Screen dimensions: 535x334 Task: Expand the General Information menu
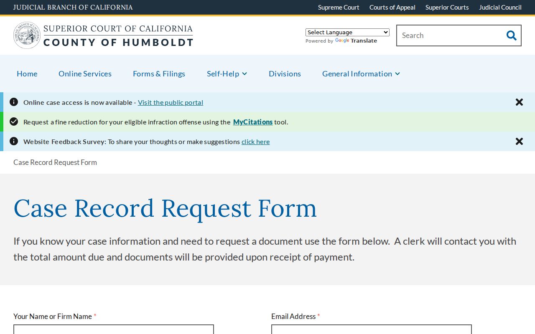(x=361, y=73)
